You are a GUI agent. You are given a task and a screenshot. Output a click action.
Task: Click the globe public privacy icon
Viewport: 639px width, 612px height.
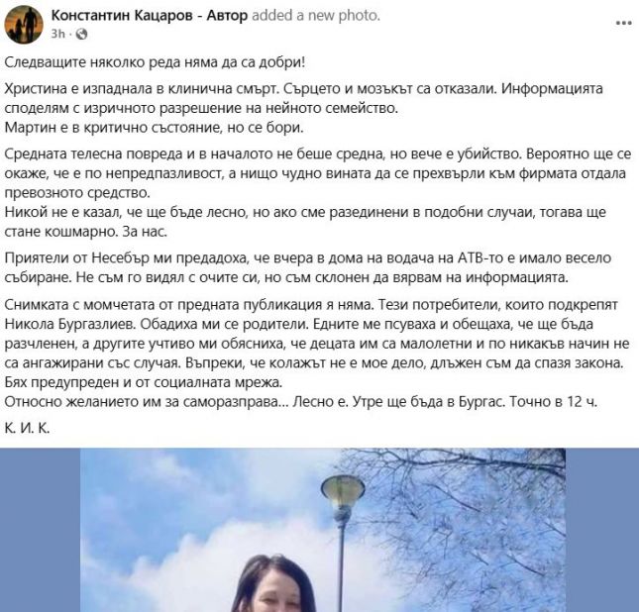coord(81,34)
